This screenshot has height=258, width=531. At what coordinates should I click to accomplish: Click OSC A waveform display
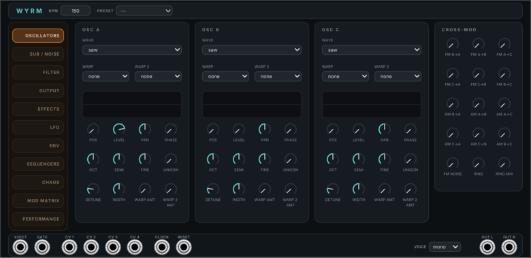click(x=132, y=105)
